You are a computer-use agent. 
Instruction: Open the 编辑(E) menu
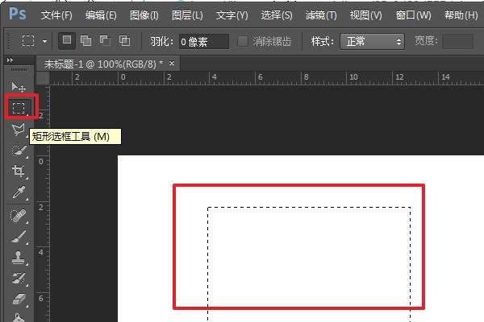click(x=101, y=15)
